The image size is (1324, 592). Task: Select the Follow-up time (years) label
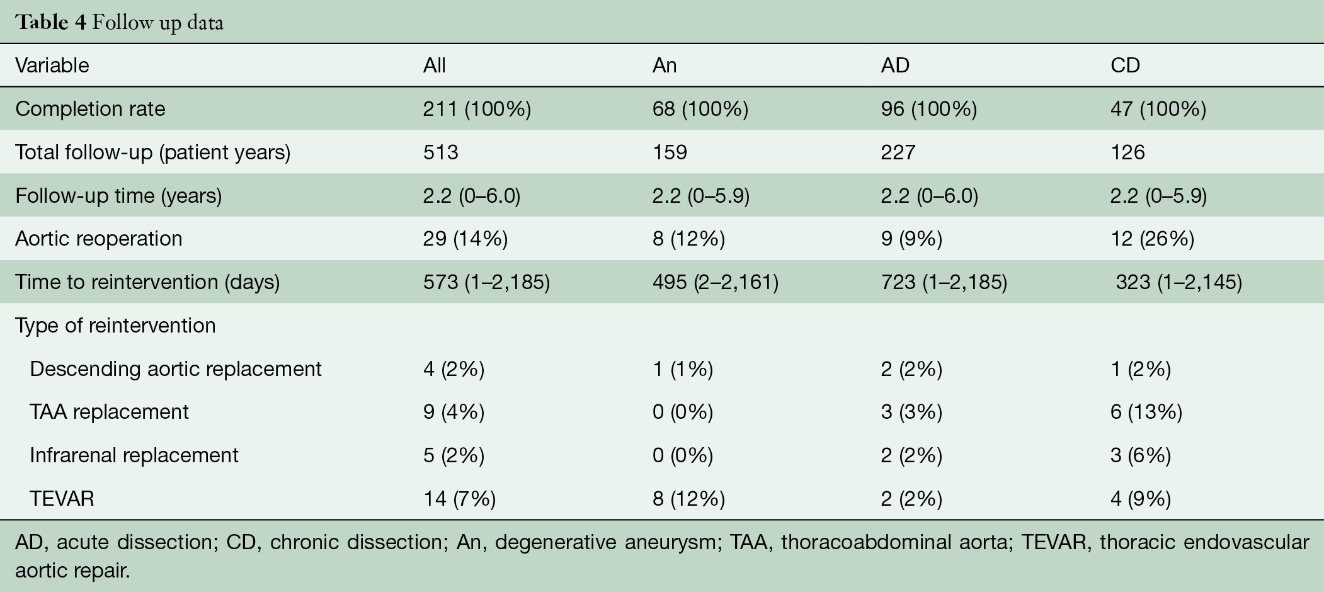tap(118, 196)
